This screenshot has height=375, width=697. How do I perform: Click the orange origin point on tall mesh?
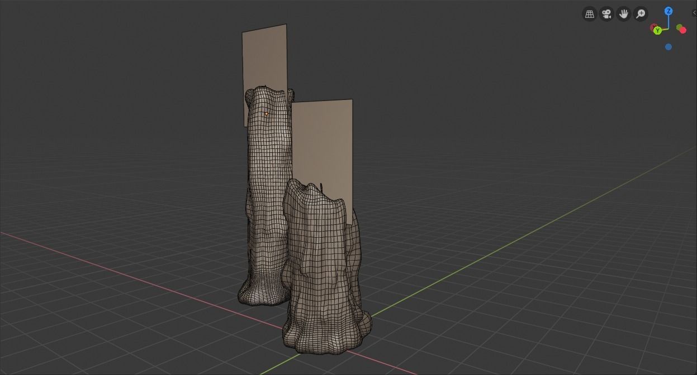point(267,114)
